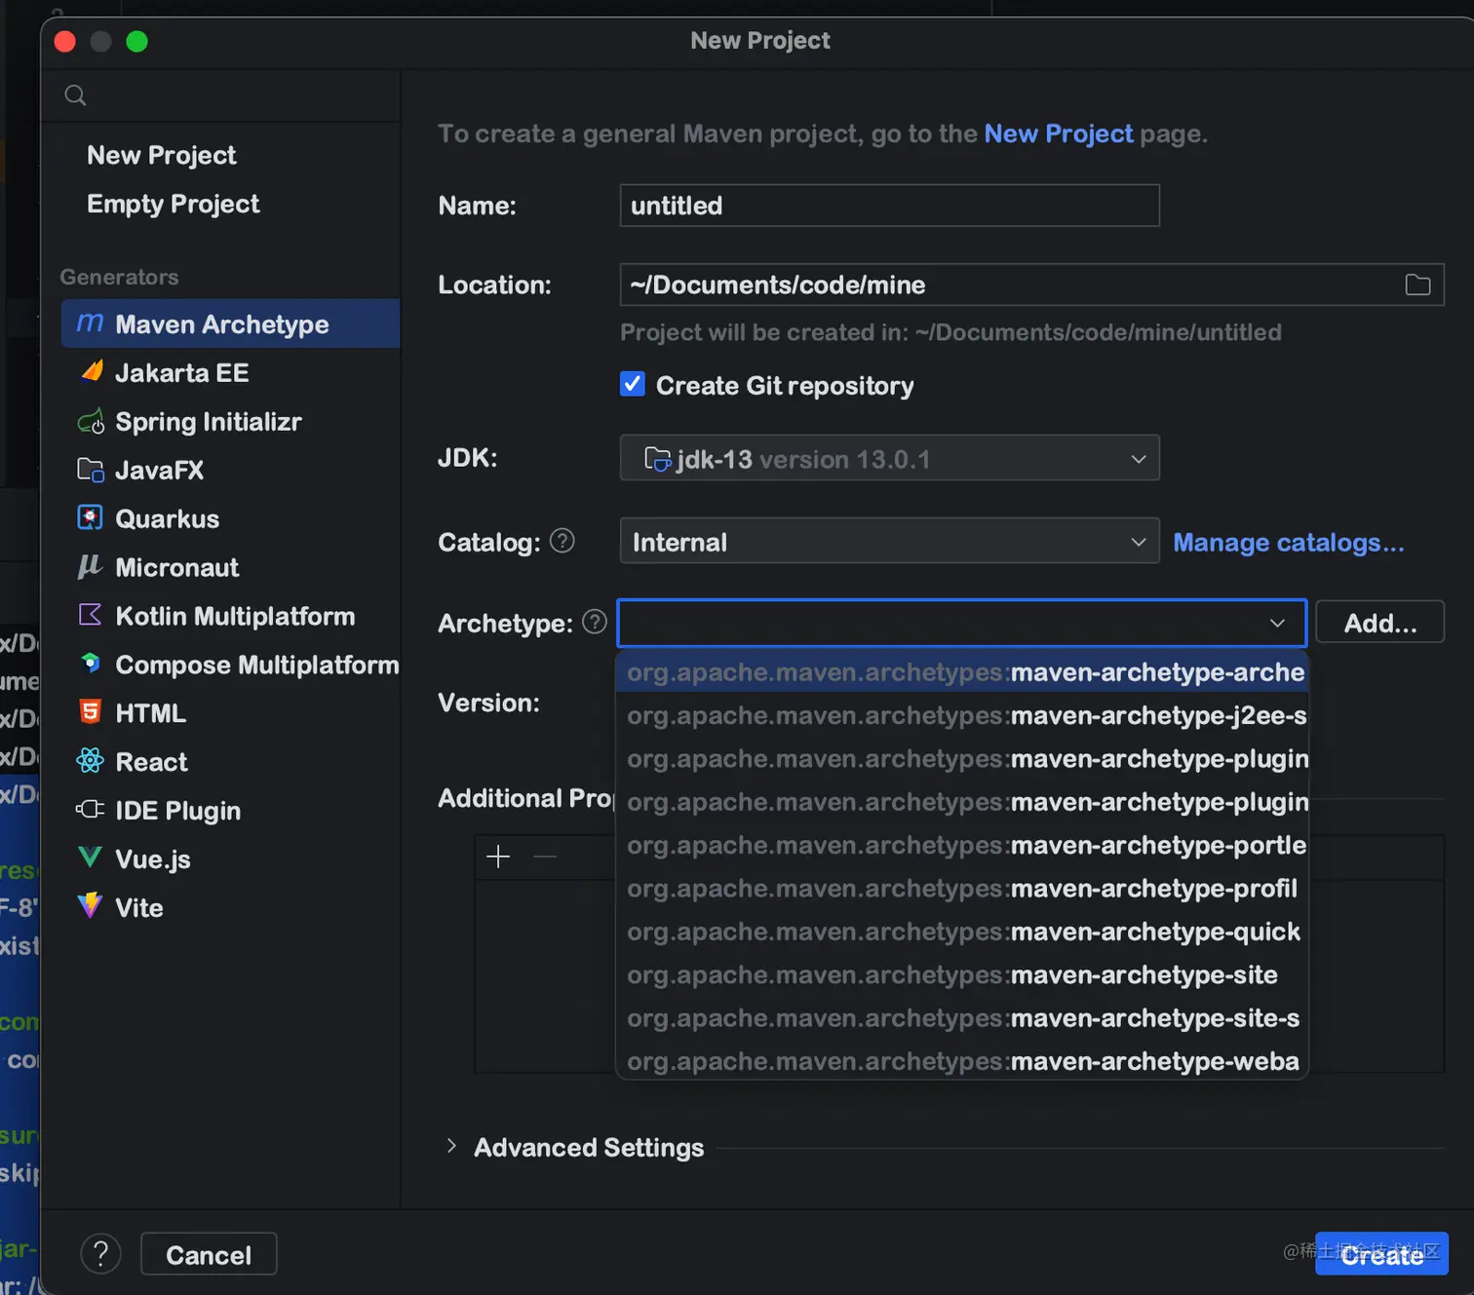Viewport: 1474px width, 1295px height.
Task: Choose maven-archetype-portle option
Action: tap(962, 845)
